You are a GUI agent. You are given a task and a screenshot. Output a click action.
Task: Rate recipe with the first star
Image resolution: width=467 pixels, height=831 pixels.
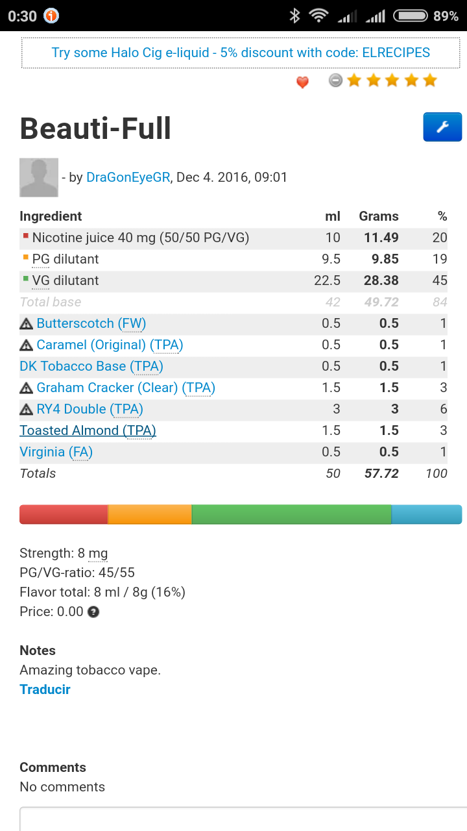coord(354,81)
